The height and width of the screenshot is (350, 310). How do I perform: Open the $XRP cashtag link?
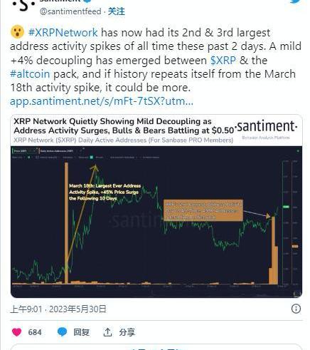(x=223, y=61)
